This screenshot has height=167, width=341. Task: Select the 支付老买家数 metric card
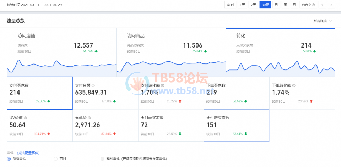(171, 126)
